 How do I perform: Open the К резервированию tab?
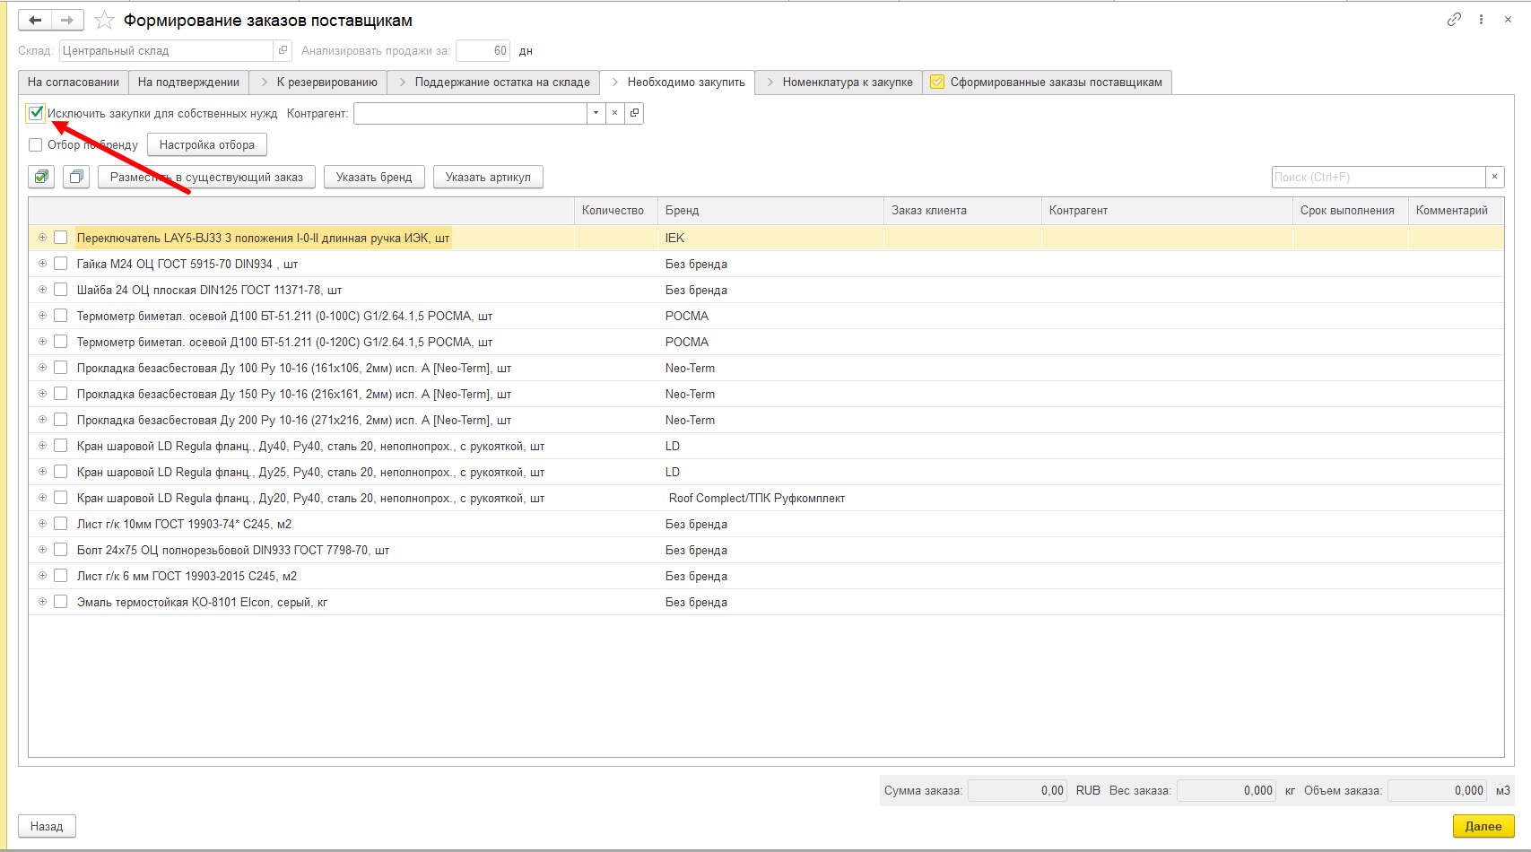pyautogui.click(x=318, y=82)
